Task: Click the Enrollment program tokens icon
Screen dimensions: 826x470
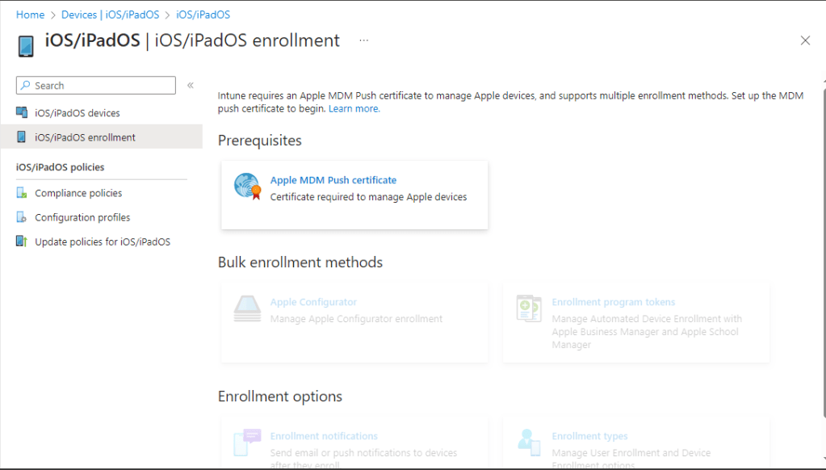Action: [x=529, y=309]
